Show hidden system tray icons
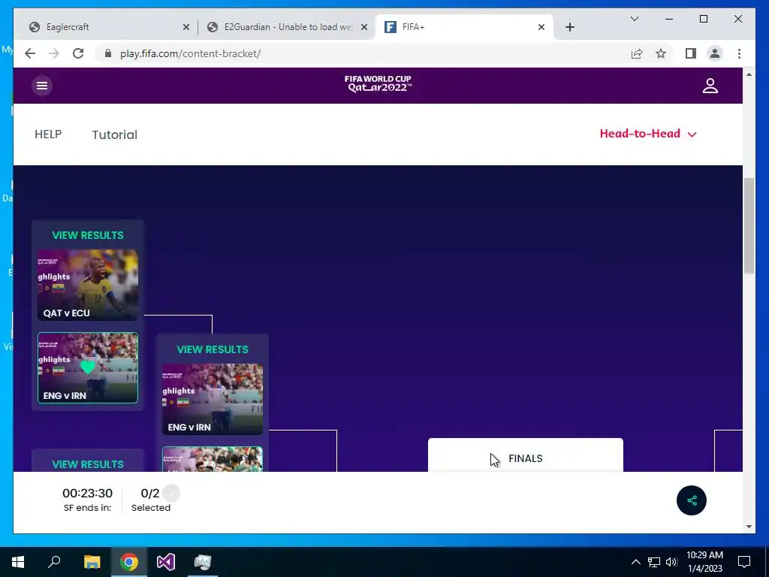This screenshot has width=769, height=577. 635,562
